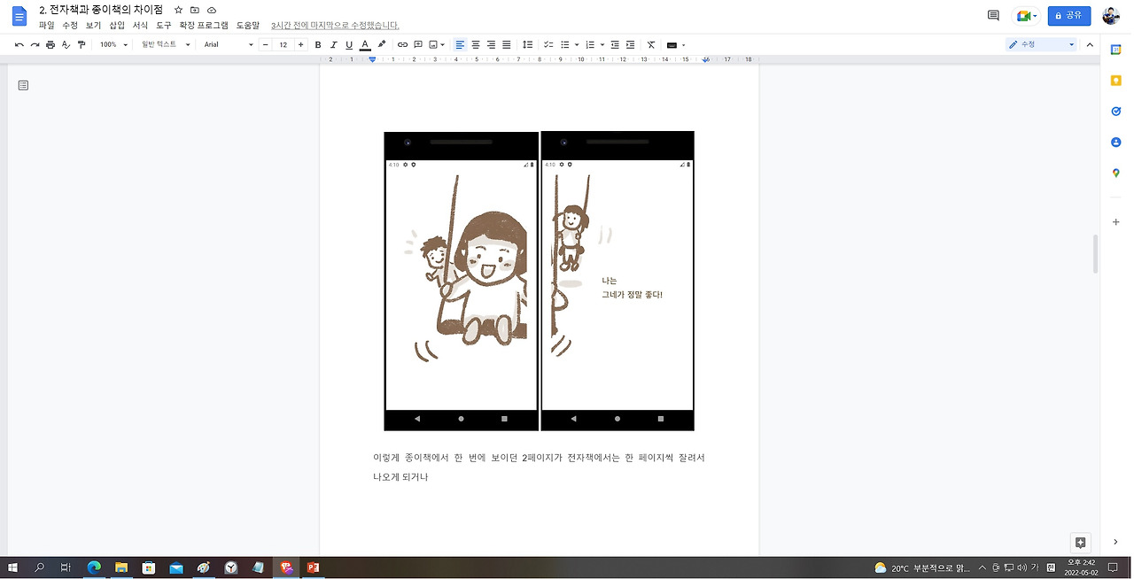The image size is (1134, 579).
Task: Star this document
Action: pyautogui.click(x=178, y=10)
